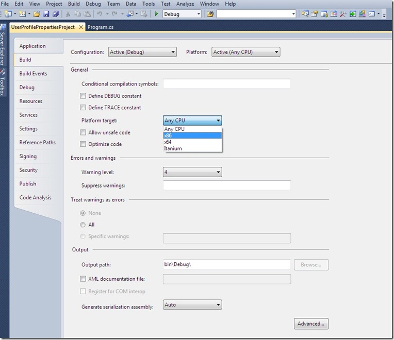Open the Platform Active (Any CPU) dropdown
The image size is (394, 340).
click(x=246, y=52)
